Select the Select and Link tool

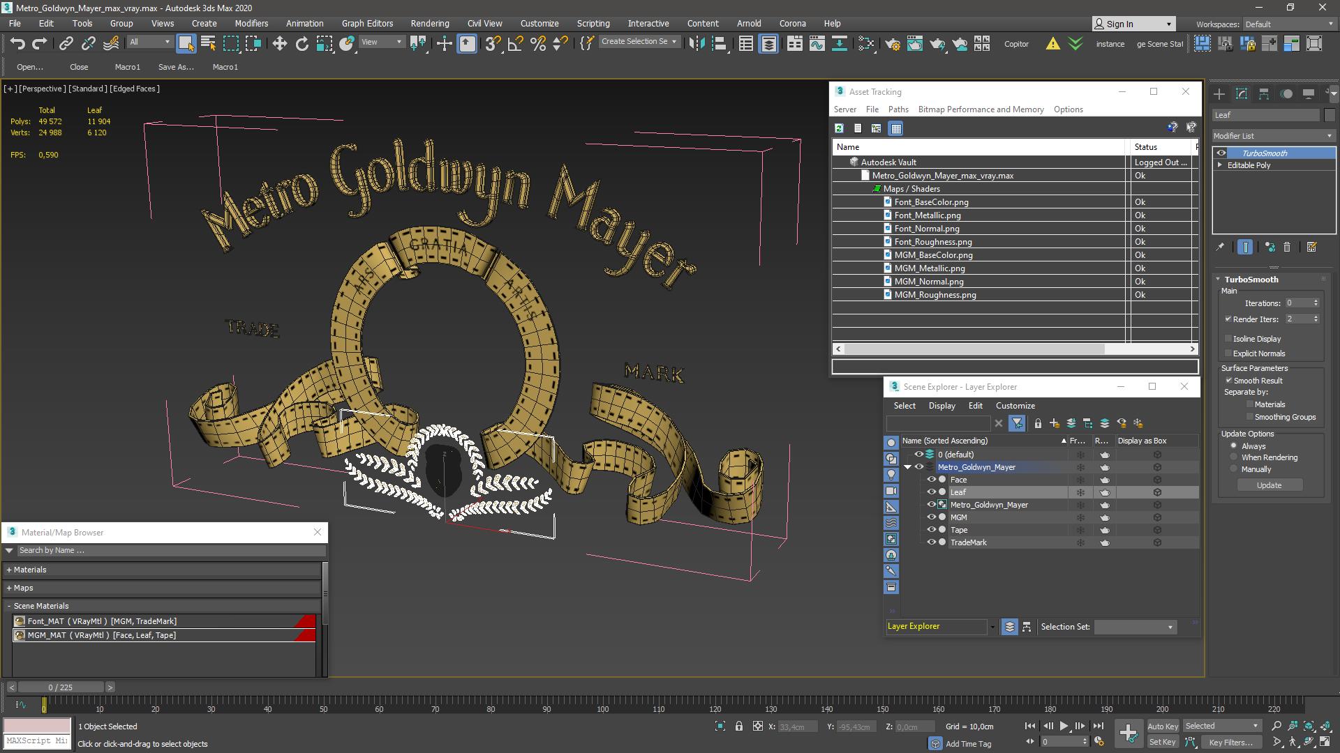[x=66, y=44]
